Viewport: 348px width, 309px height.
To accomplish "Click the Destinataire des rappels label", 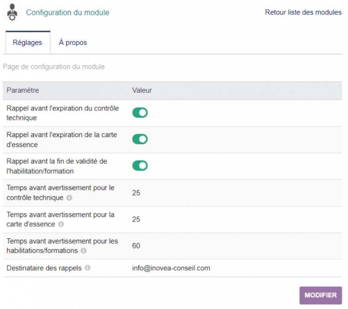I will [44, 268].
